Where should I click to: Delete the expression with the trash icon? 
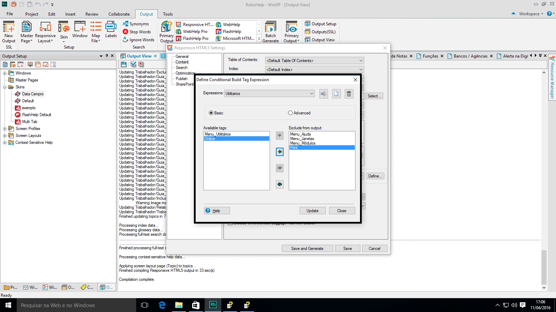coord(349,94)
